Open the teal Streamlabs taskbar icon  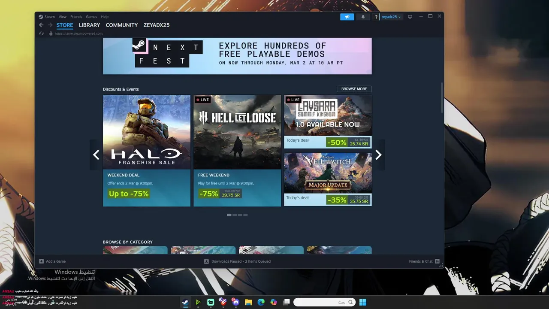(x=211, y=302)
